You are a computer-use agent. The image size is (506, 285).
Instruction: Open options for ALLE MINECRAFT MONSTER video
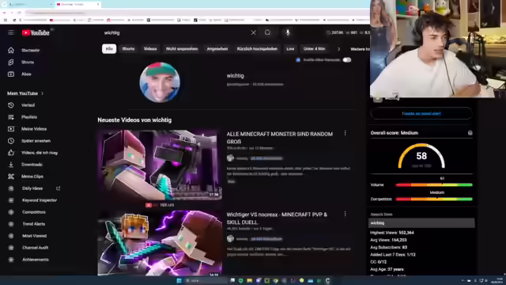[345, 133]
